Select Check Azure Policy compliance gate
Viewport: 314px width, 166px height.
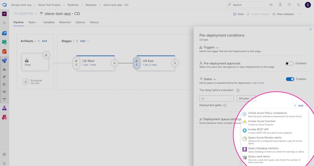pyautogui.click(x=274, y=114)
